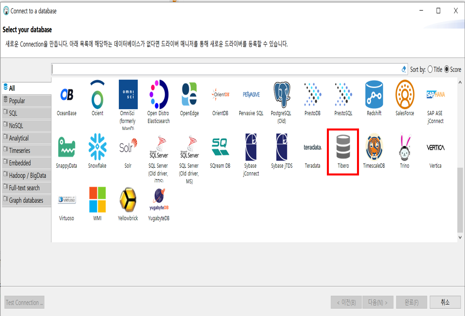Viewport: 465px width, 316px height.
Task: Choose the SQream DB driver
Action: pyautogui.click(x=220, y=147)
